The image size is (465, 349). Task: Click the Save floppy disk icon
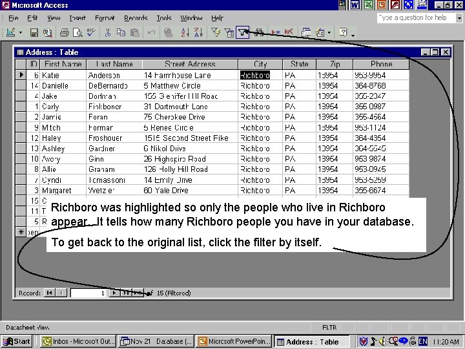(34, 32)
